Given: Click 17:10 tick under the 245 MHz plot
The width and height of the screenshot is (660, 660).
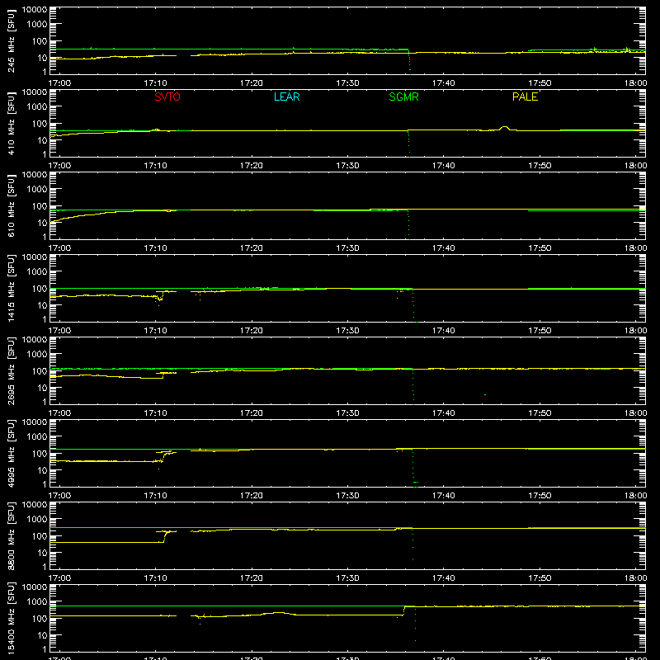Looking at the screenshot, I should tap(155, 83).
